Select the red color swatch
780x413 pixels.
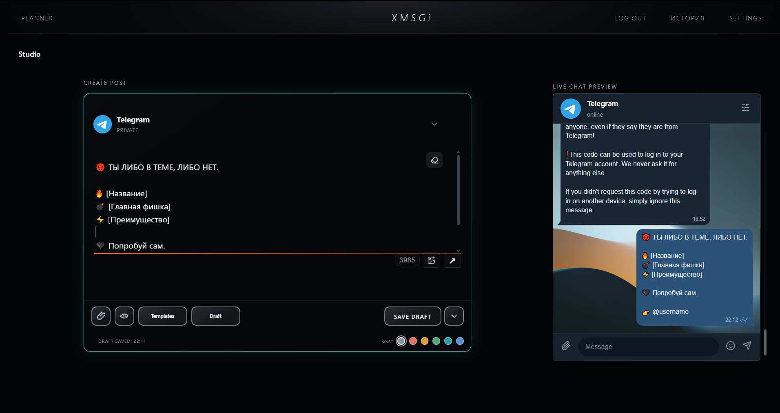click(413, 341)
